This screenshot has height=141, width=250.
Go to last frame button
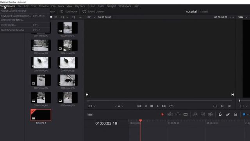coord(164,106)
